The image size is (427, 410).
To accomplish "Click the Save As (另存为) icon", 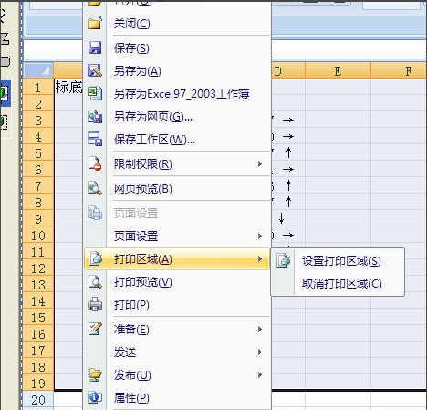I will pyautogui.click(x=95, y=70).
